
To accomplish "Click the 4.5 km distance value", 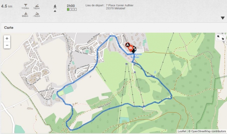I will tap(7, 6).
